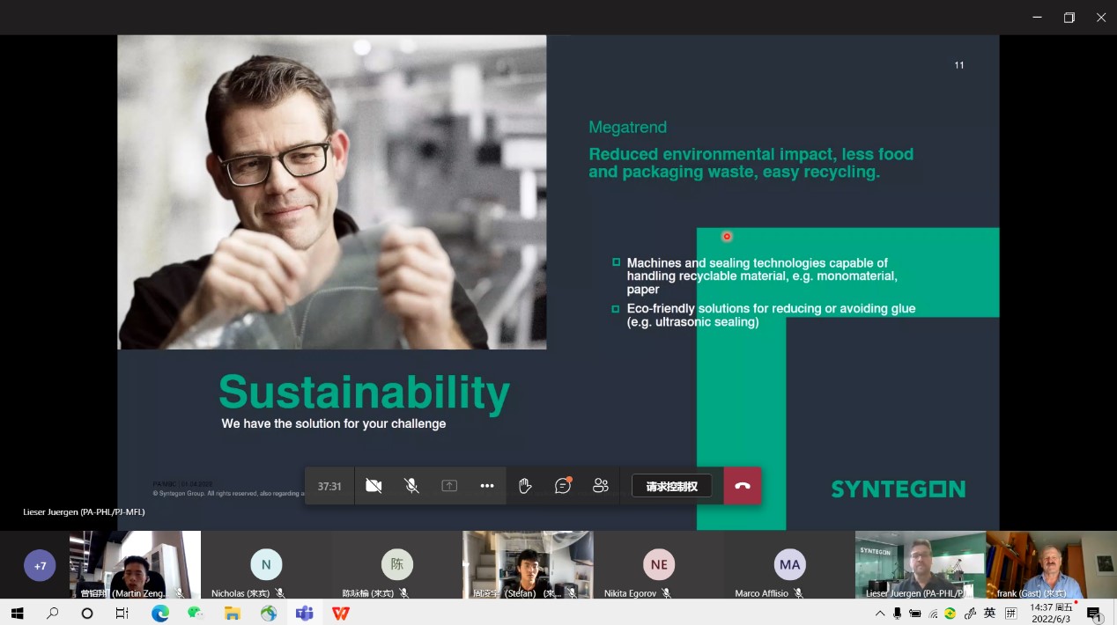Expand the +7 additional participants bubble

40,566
